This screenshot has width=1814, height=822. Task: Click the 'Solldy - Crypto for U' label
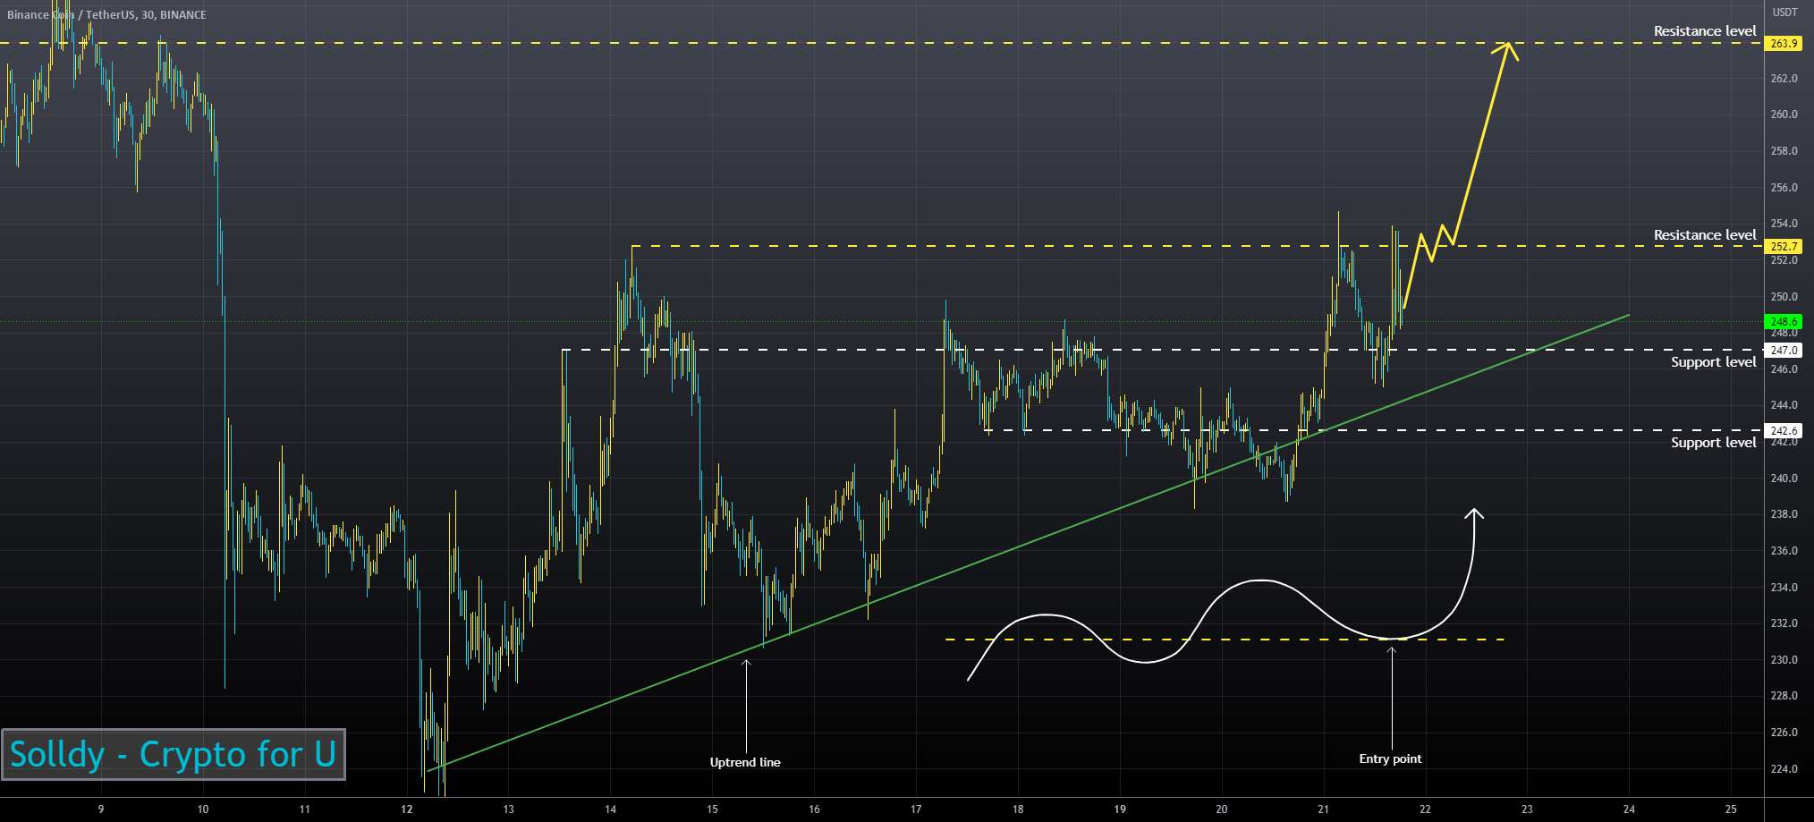click(x=173, y=754)
